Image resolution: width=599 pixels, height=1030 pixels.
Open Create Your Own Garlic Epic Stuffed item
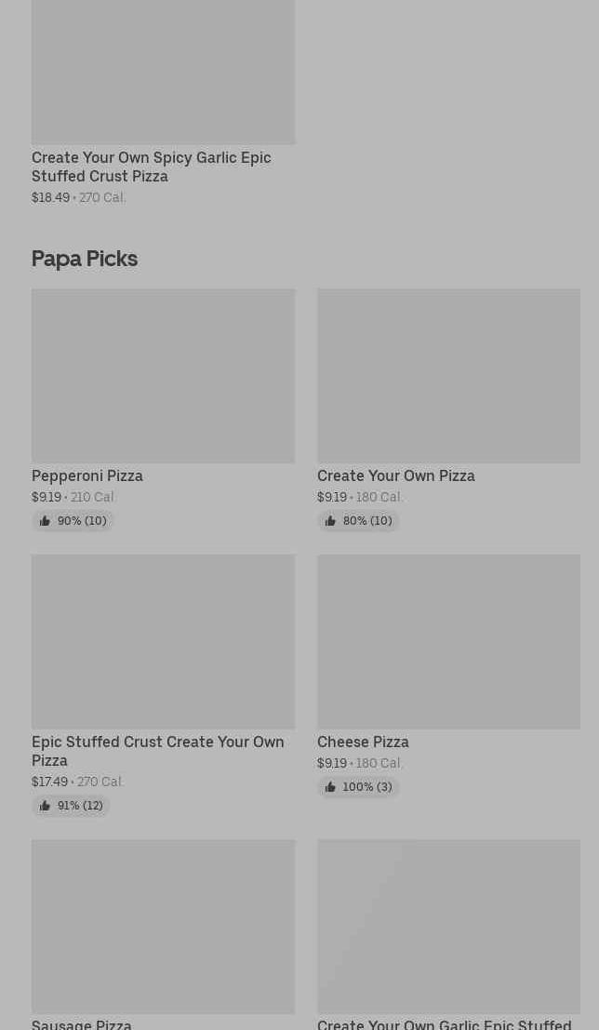[444, 1024]
